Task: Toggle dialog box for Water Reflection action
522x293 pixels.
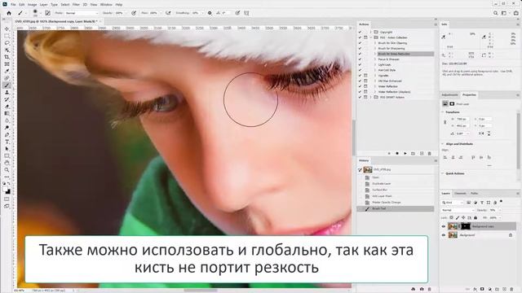Action: point(365,86)
